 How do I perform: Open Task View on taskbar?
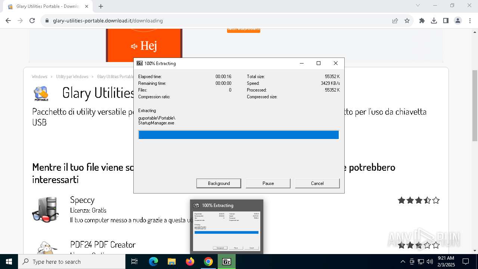click(134, 262)
